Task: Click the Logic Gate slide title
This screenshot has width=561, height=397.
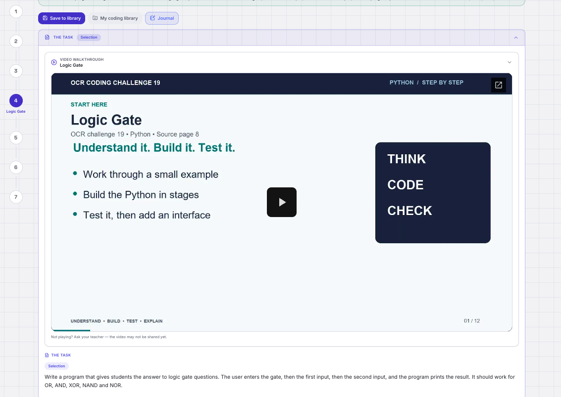Action: [x=106, y=120]
